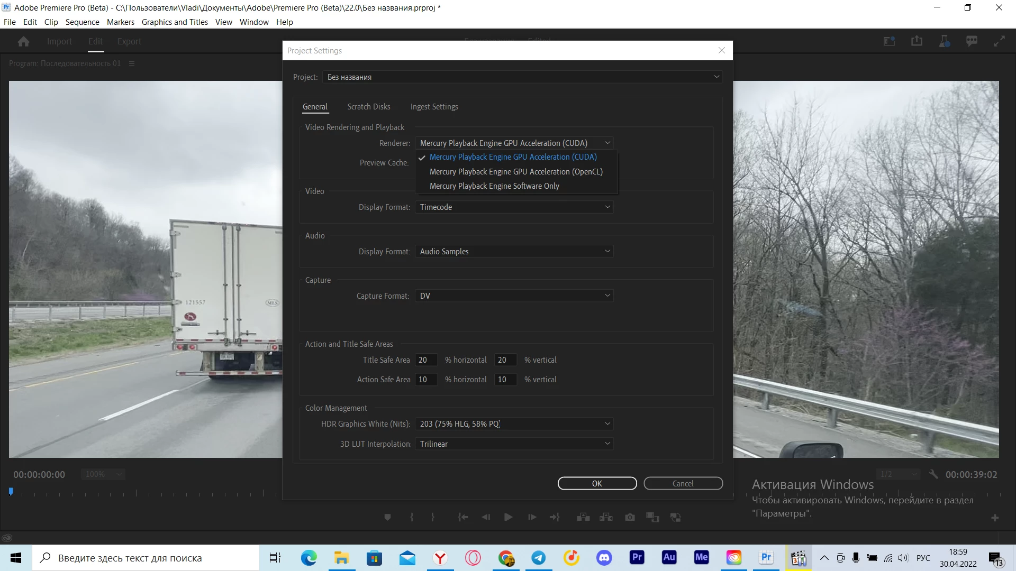Viewport: 1016px width, 571px height.
Task: Switch to the Ingest Settings tab
Action: click(x=434, y=107)
